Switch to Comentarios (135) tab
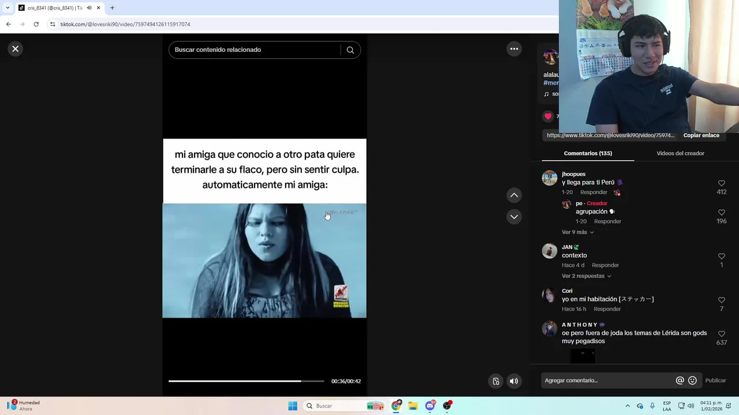 point(588,153)
